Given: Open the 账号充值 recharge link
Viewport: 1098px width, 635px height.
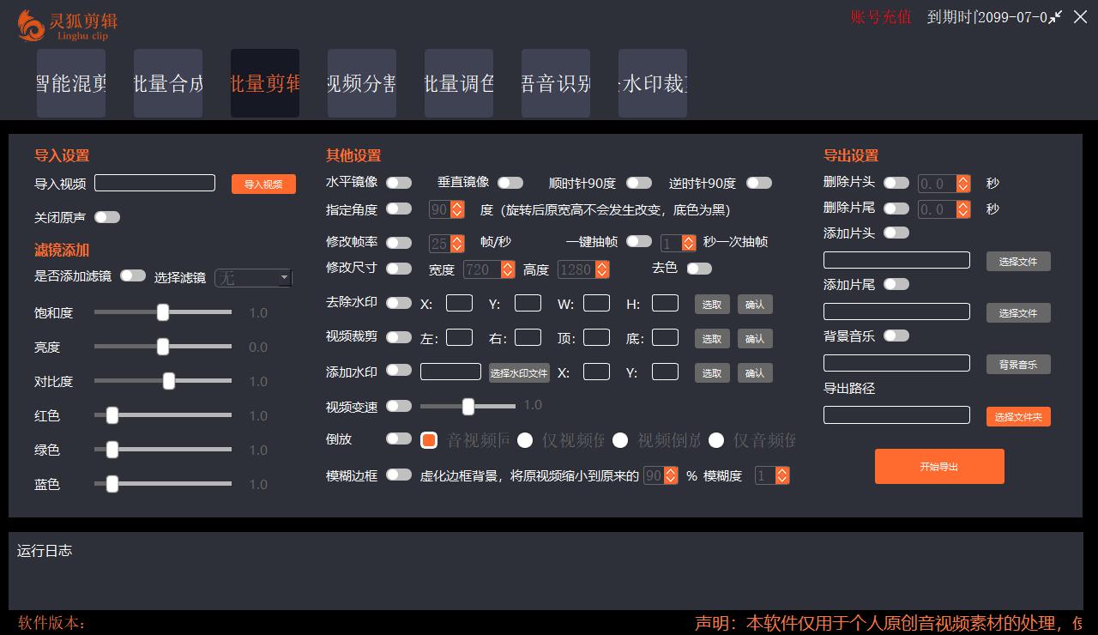Looking at the screenshot, I should (880, 17).
